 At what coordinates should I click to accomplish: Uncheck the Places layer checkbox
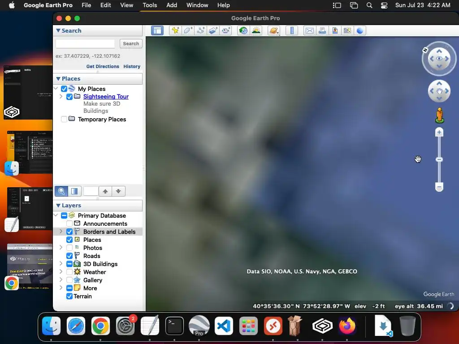click(x=69, y=240)
